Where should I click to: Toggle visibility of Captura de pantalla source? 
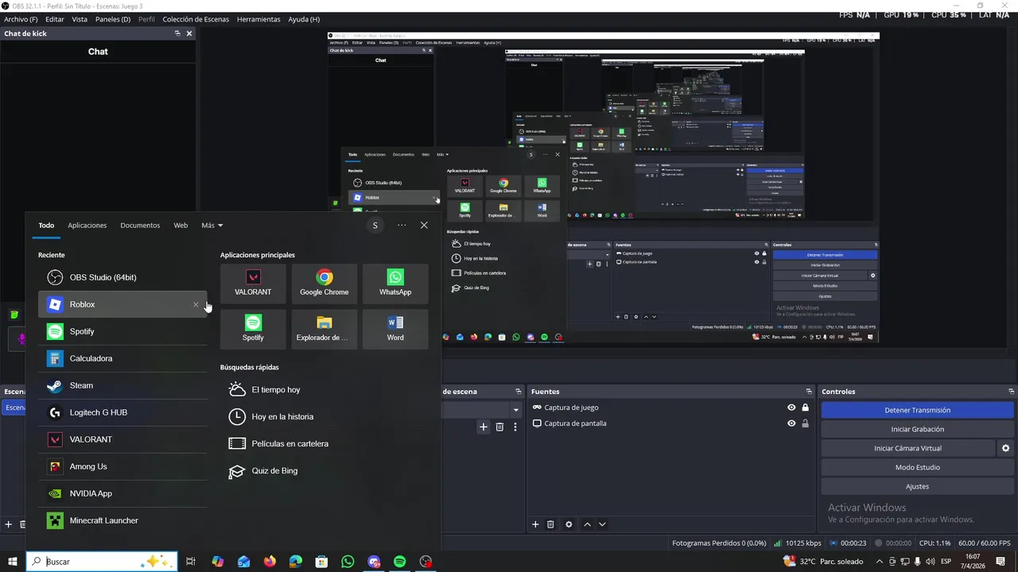[x=791, y=423]
